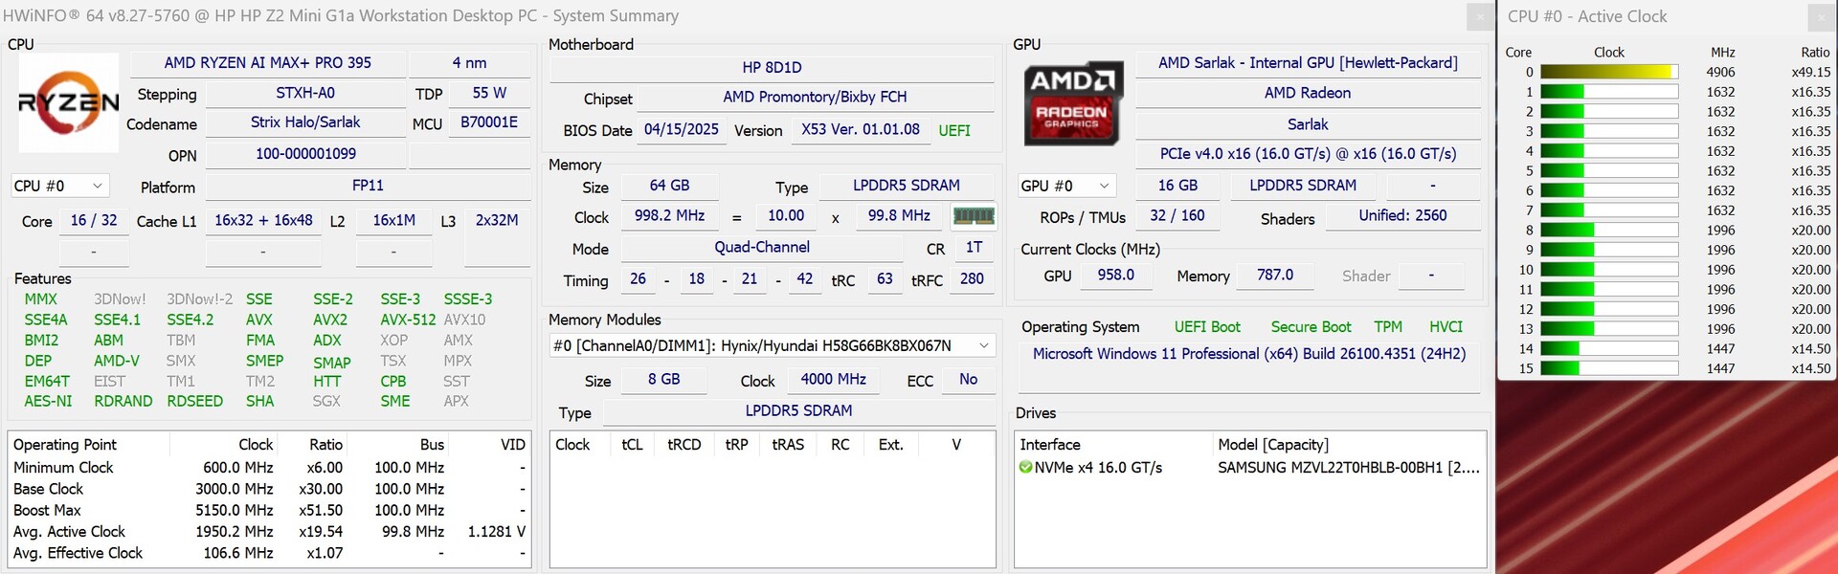This screenshot has width=1838, height=574.
Task: Click the OPN 100-000001099 field
Action: tap(305, 154)
